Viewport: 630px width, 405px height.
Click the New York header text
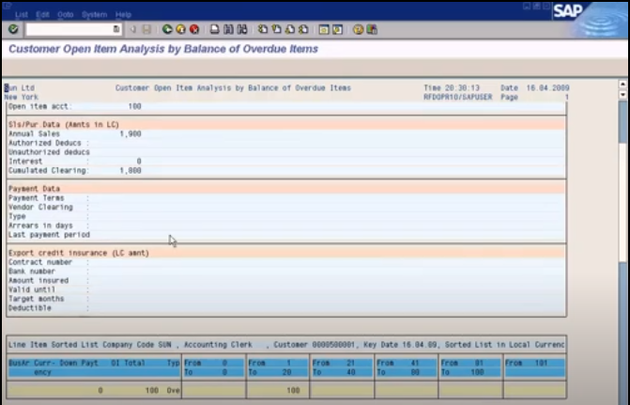coord(22,97)
